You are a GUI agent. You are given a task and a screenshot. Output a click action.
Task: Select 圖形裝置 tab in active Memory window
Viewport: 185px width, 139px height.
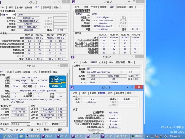coord(120,93)
